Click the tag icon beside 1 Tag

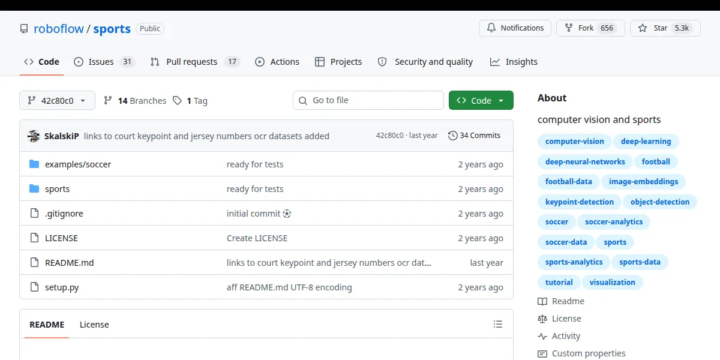pyautogui.click(x=177, y=101)
